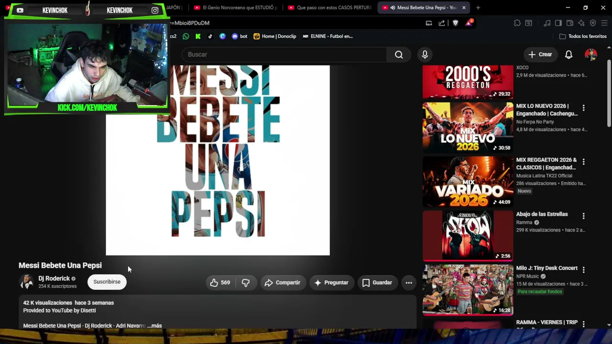
Task: Click the '42 K visualizaciones hace 3 semanas' text
Action: [68, 303]
